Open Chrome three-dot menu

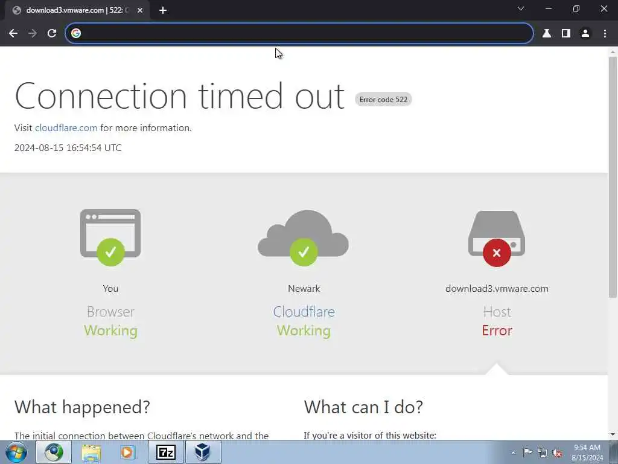click(605, 33)
